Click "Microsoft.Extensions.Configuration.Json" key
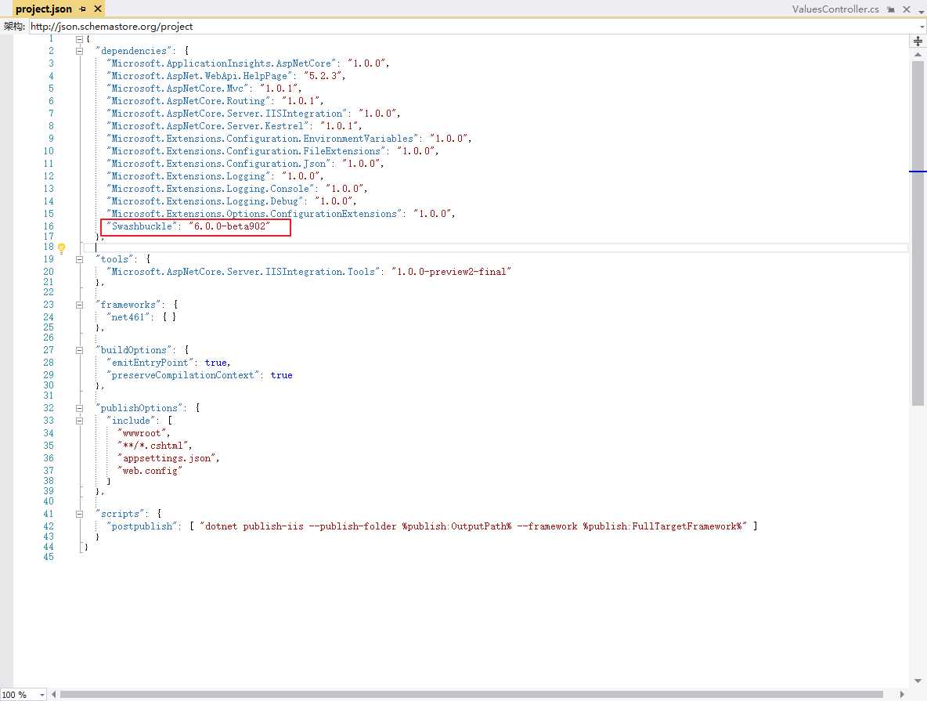The height and width of the screenshot is (701, 927). point(218,163)
